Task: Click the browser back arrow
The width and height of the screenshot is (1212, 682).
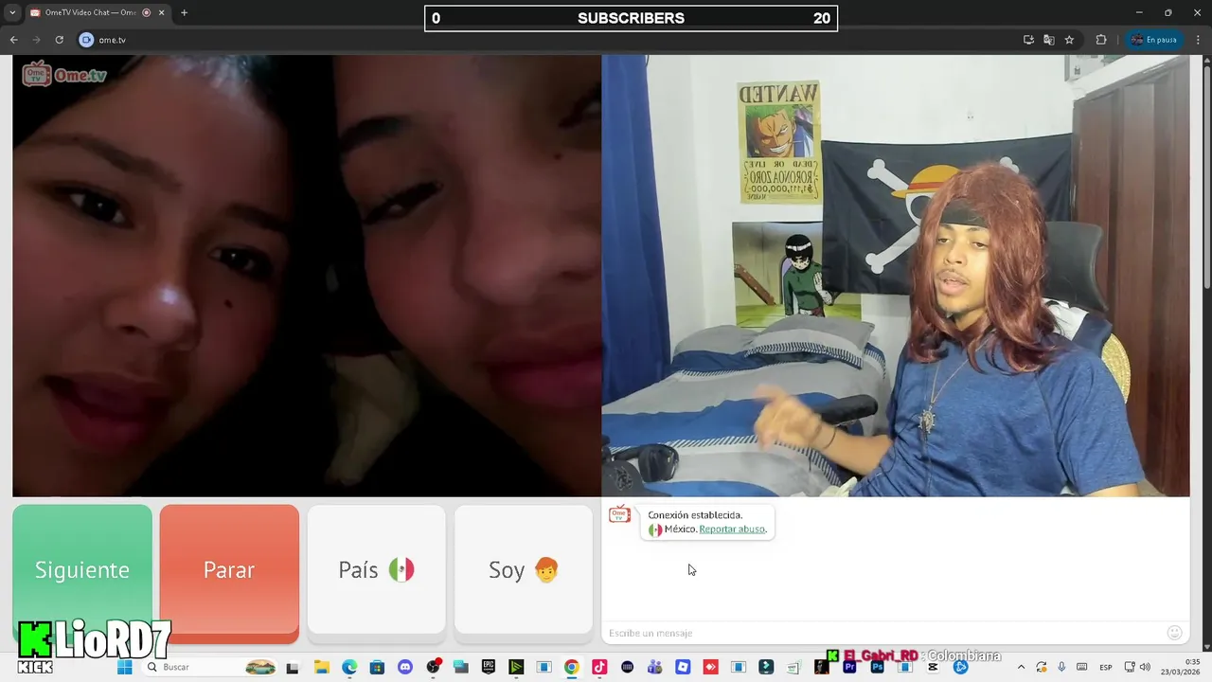Action: pyautogui.click(x=13, y=40)
